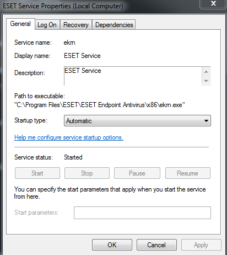
Task: Open the Dependencies tab
Action: 114,25
